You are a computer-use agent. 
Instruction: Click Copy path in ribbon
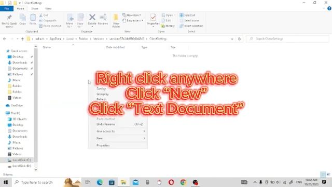click(x=48, y=21)
